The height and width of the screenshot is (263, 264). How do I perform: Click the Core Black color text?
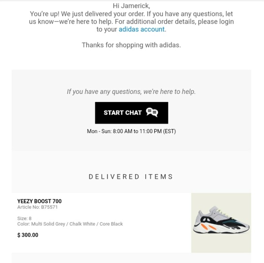(111, 224)
